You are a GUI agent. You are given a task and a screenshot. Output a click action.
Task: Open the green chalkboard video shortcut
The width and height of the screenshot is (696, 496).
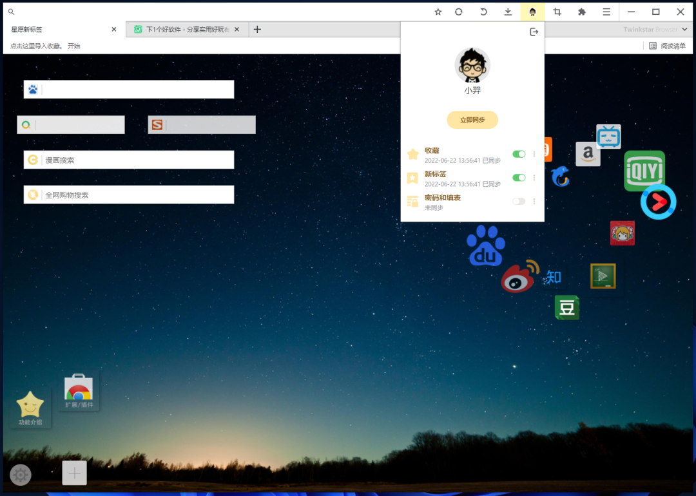tap(603, 276)
